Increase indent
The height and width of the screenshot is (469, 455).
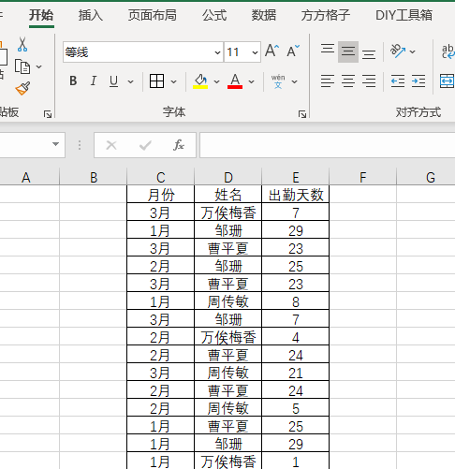tap(418, 81)
